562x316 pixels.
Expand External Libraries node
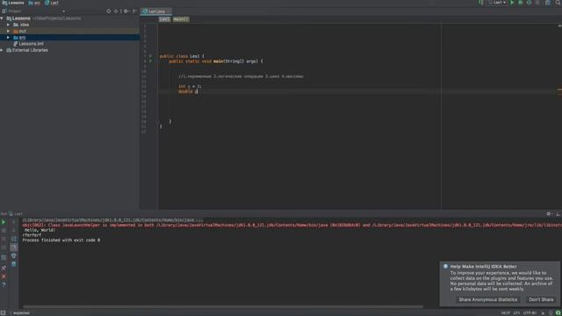point(2,50)
